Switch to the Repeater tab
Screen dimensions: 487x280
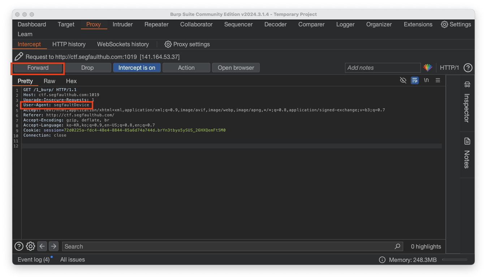(x=156, y=25)
